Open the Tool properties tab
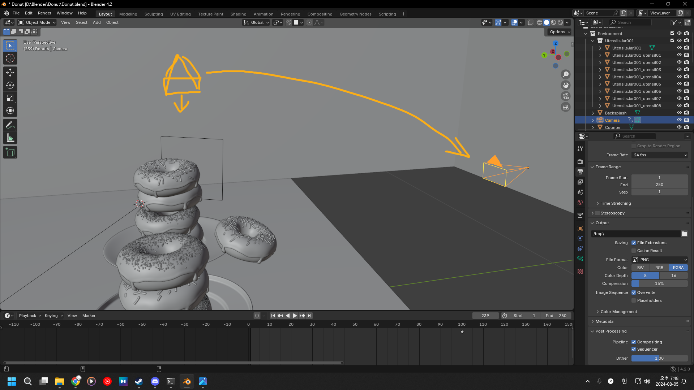 click(580, 149)
